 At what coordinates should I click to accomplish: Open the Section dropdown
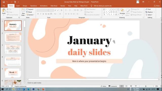(30, 15)
